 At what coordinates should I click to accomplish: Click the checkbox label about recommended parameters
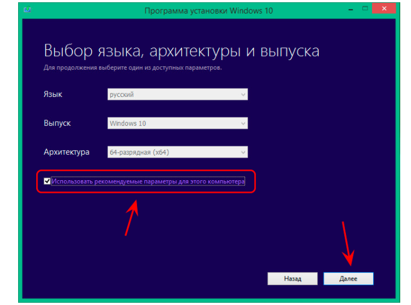[x=148, y=181]
